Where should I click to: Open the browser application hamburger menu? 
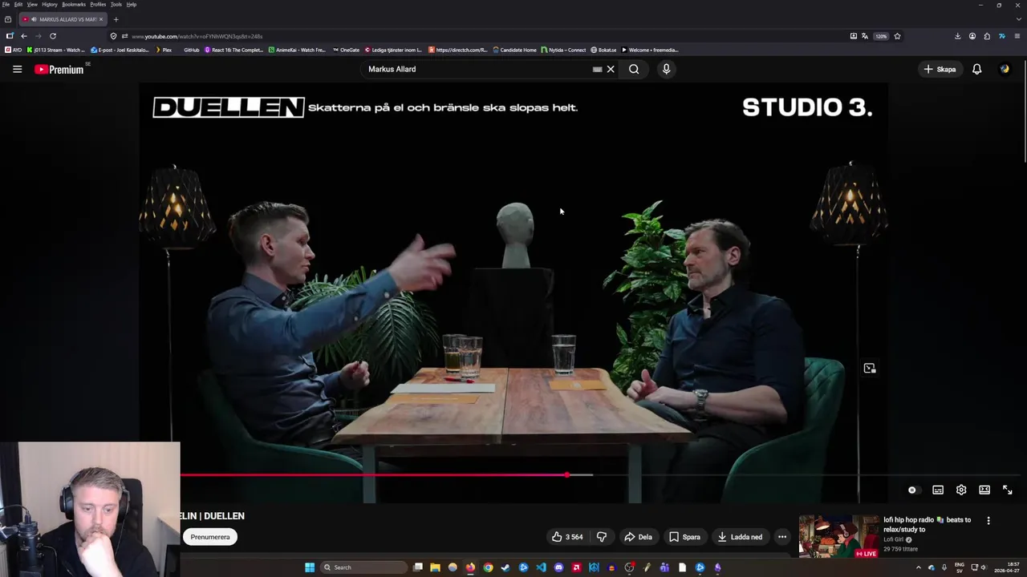1017,36
